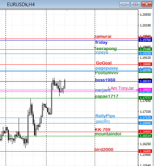Click the papae1717 text label
154x166 pixels.
pyautogui.click(x=106, y=96)
